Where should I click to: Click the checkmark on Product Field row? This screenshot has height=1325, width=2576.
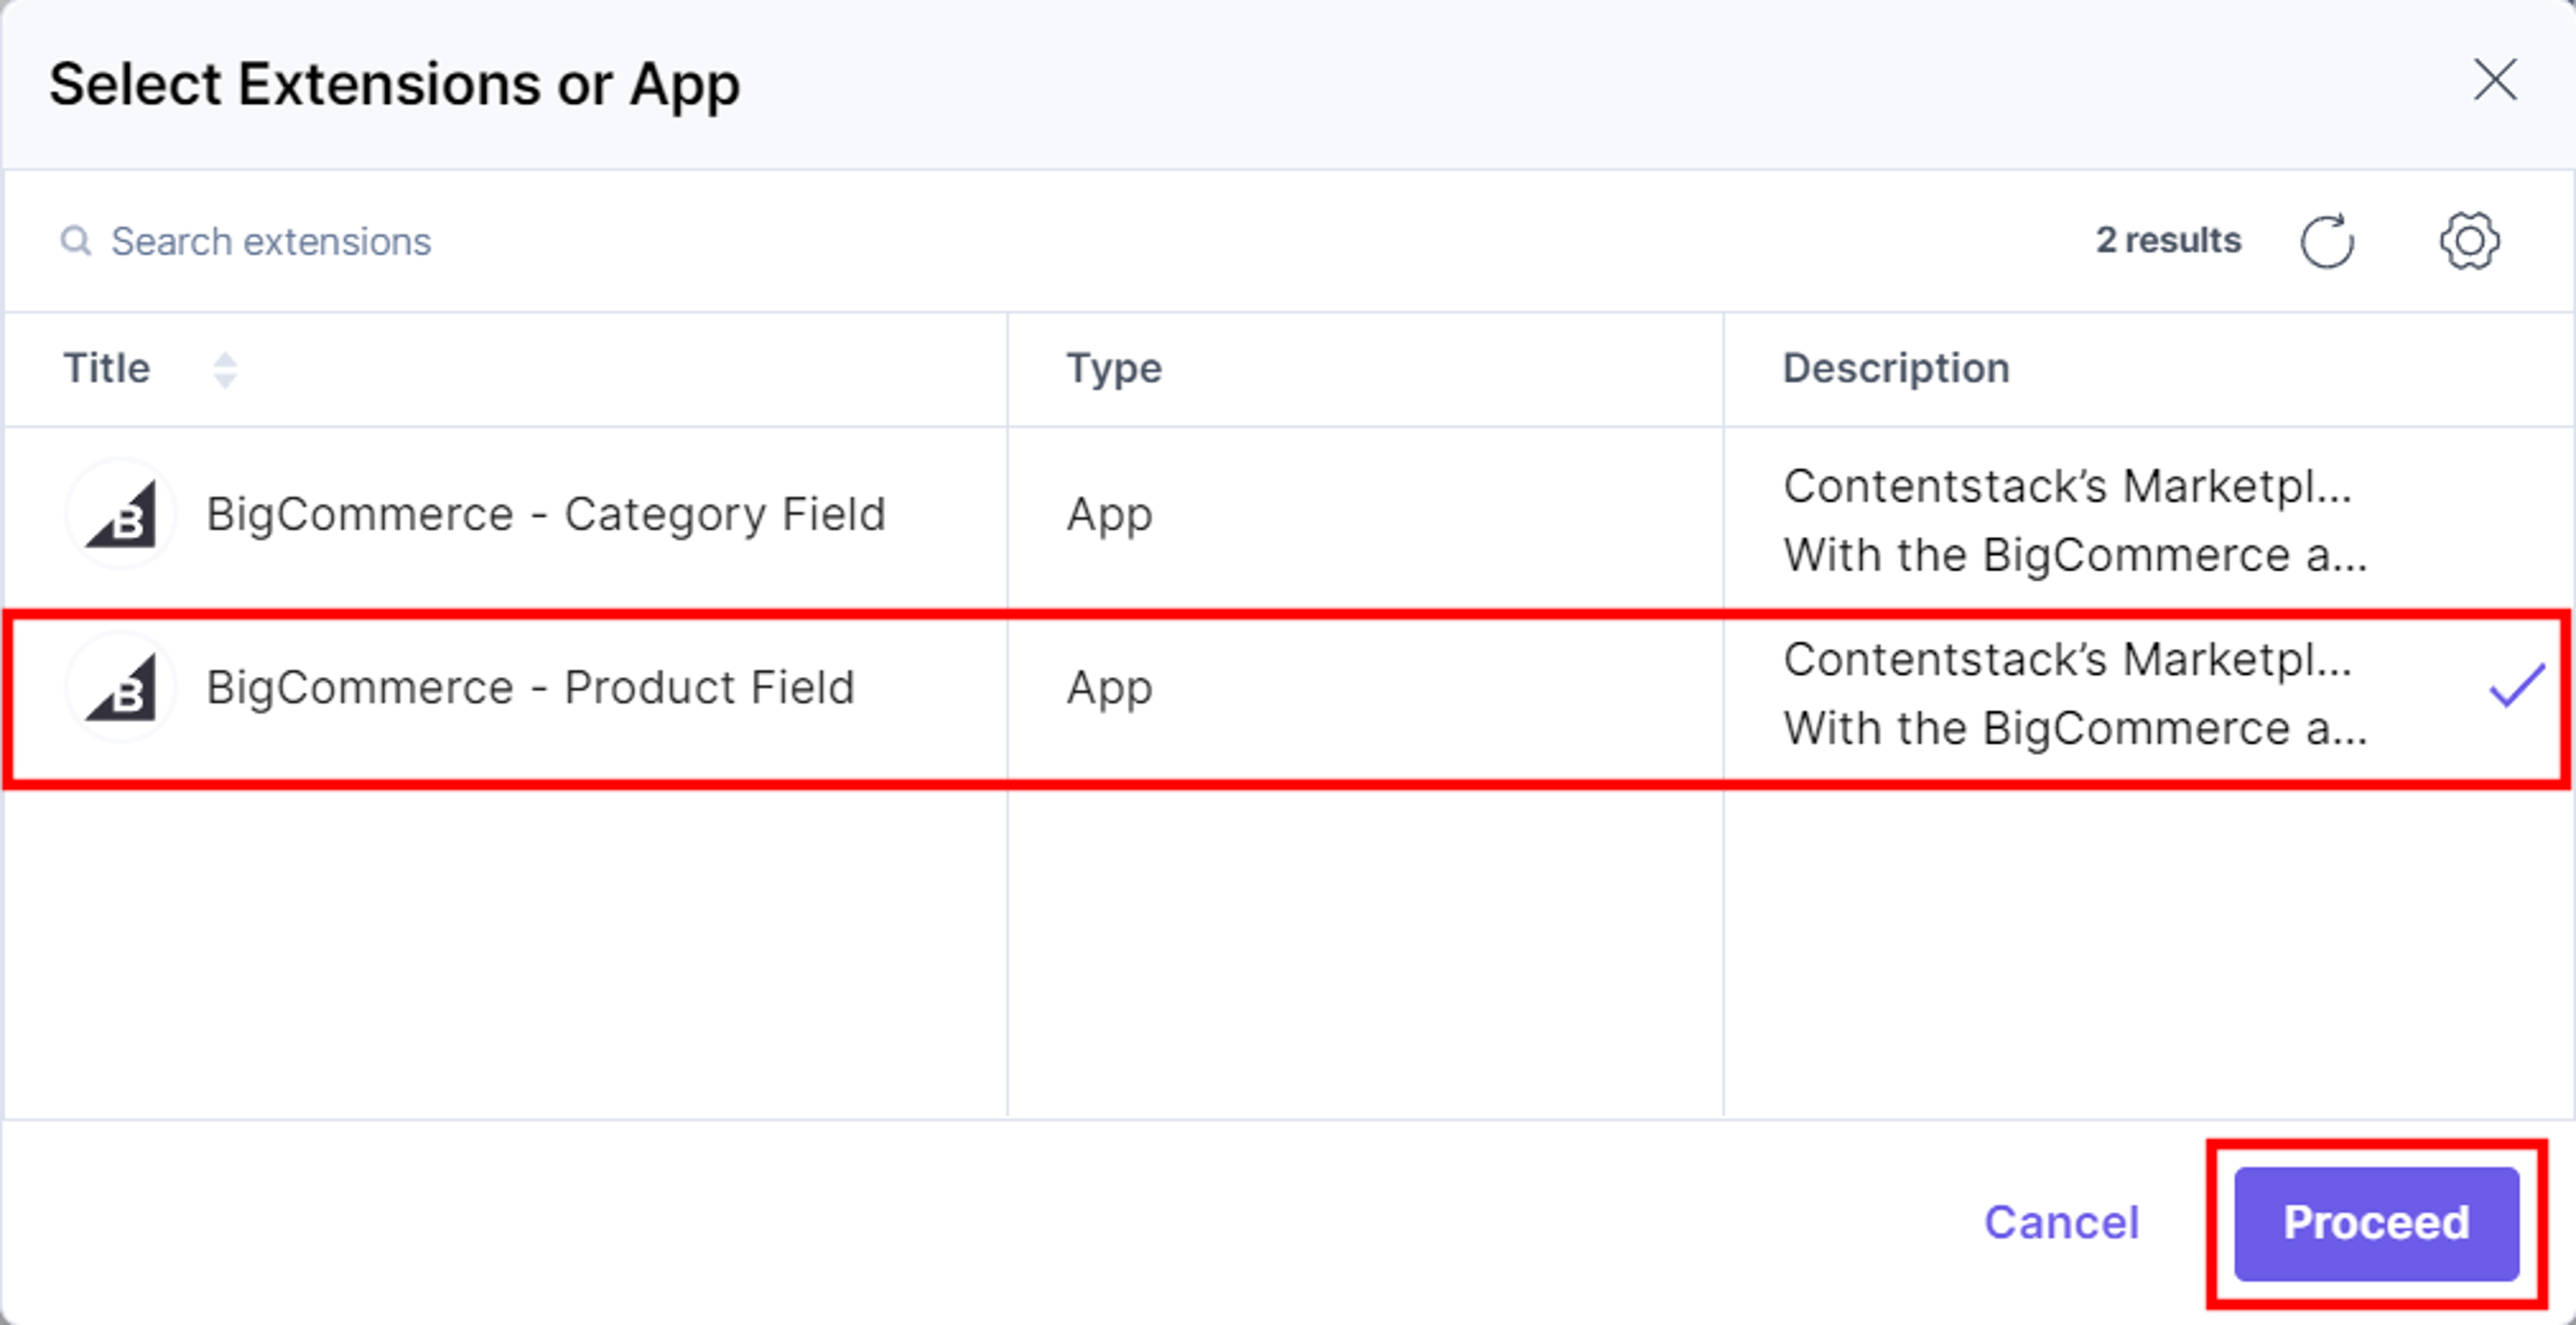pos(2516,686)
